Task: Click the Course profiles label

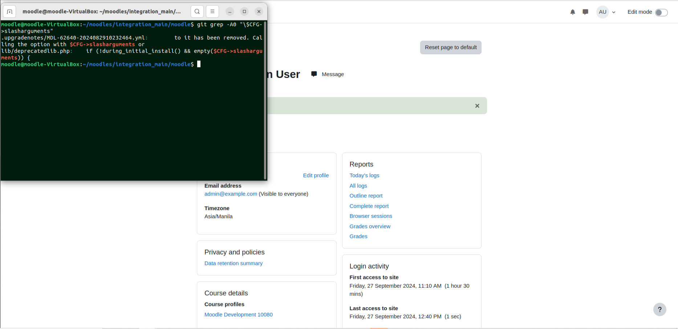Action: pyautogui.click(x=224, y=304)
